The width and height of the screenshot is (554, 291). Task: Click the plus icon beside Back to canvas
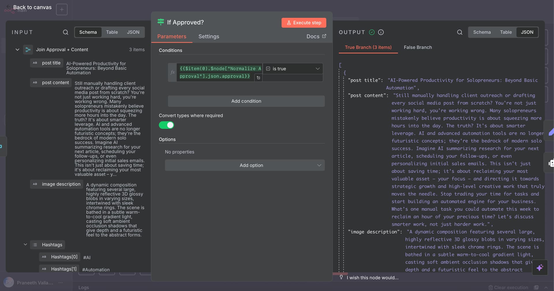pyautogui.click(x=62, y=10)
